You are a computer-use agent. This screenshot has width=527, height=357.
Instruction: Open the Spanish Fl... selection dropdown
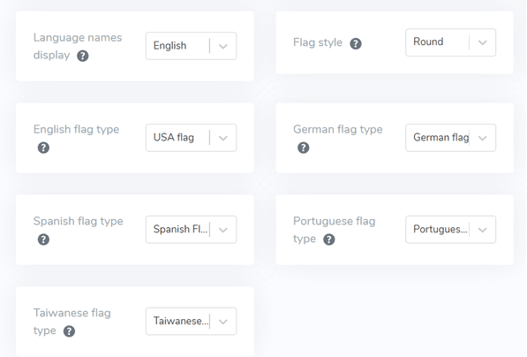(x=191, y=230)
